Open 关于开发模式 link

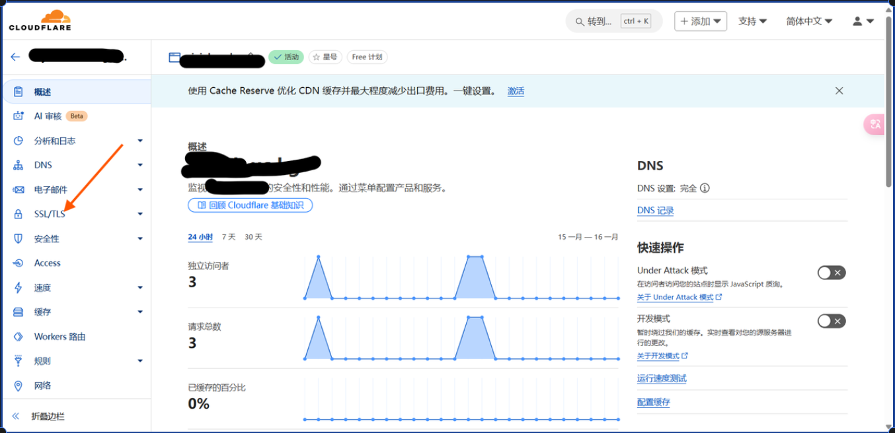point(662,356)
